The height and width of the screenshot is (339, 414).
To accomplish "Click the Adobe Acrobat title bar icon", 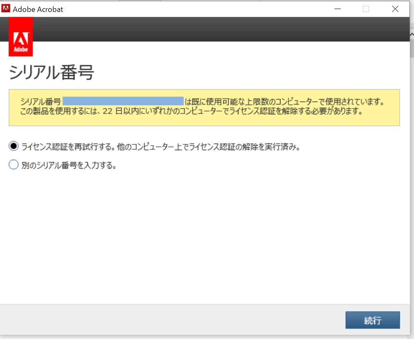I will tap(5, 9).
